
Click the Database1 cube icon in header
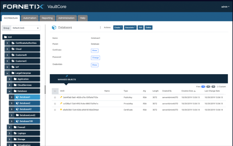54,28
